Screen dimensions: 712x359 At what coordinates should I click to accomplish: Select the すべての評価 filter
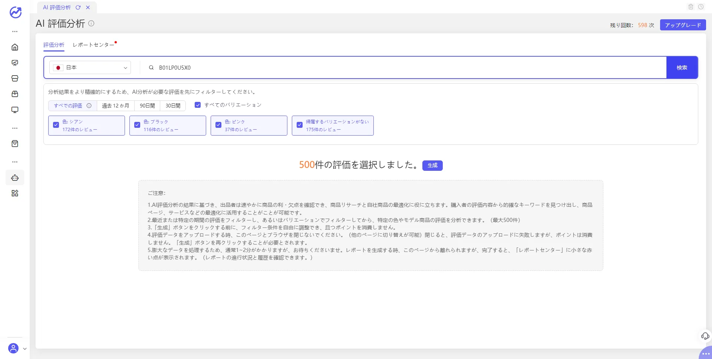pyautogui.click(x=72, y=106)
